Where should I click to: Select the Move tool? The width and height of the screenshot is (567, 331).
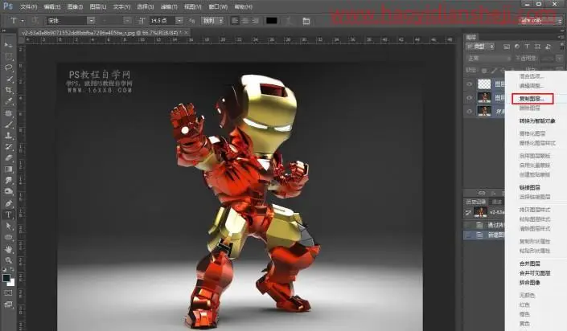point(8,45)
